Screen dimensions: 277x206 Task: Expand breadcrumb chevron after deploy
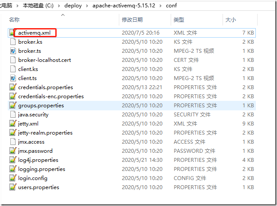(87, 6)
